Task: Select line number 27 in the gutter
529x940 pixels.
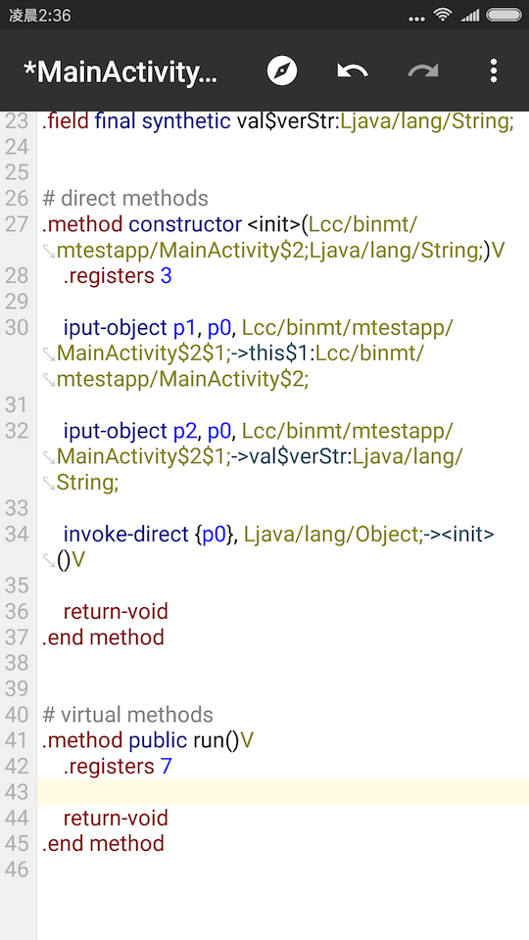Action: [x=18, y=225]
